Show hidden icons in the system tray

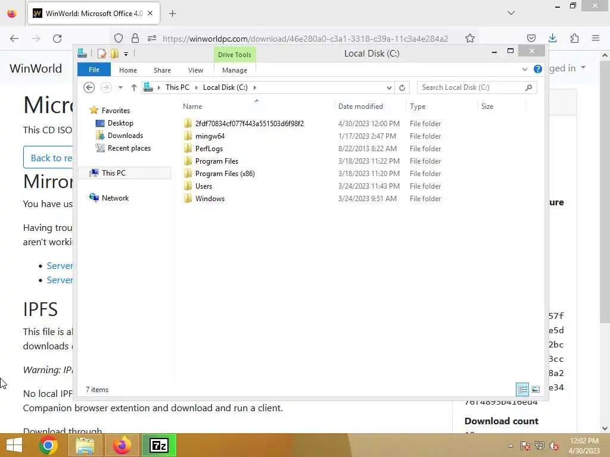coord(511,446)
